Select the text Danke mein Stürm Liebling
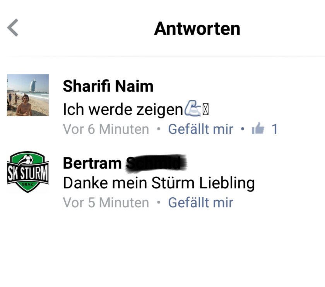This screenshot has width=325, height=287. [159, 183]
